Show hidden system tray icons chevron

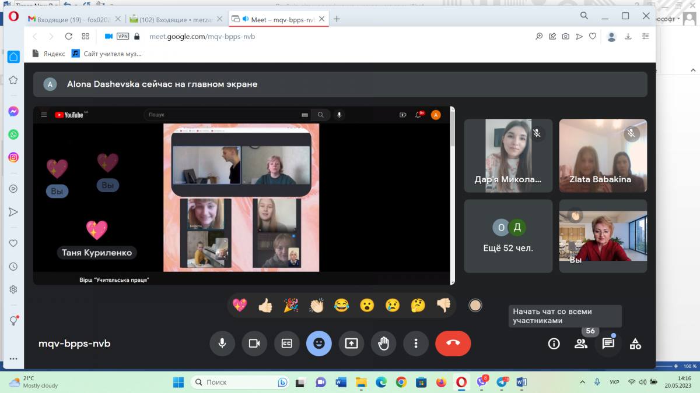click(582, 382)
